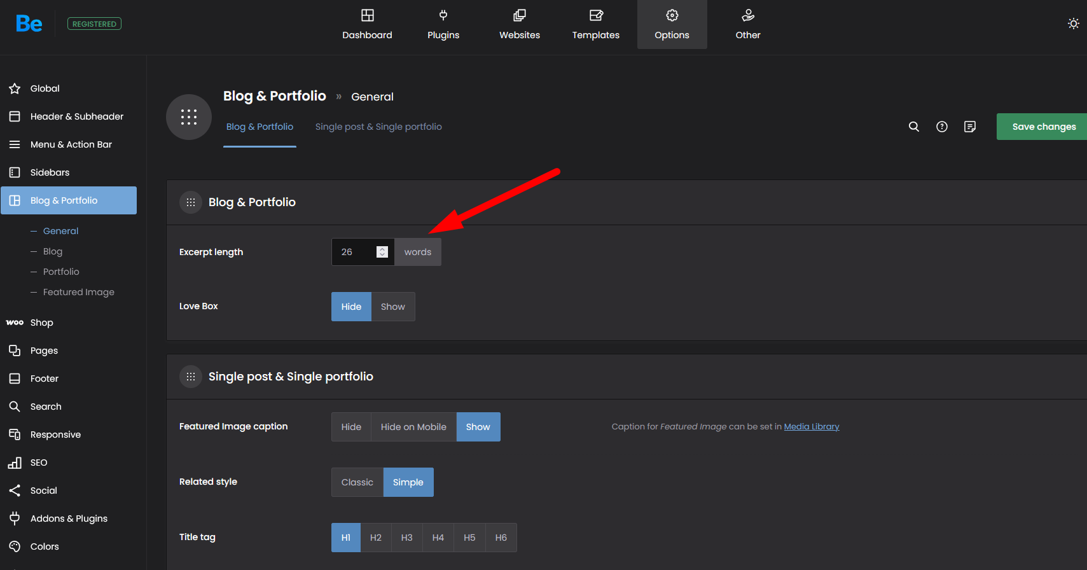Click the notes icon beside help
Screen dimensions: 1087x570
point(969,127)
